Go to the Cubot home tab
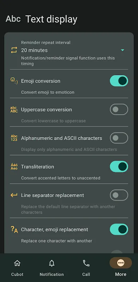Screen dimensions: 138x282 (x=17, y=268)
